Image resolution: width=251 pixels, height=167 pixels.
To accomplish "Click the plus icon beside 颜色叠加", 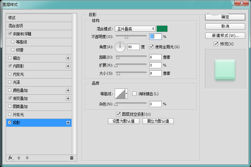I will [x=68, y=90].
